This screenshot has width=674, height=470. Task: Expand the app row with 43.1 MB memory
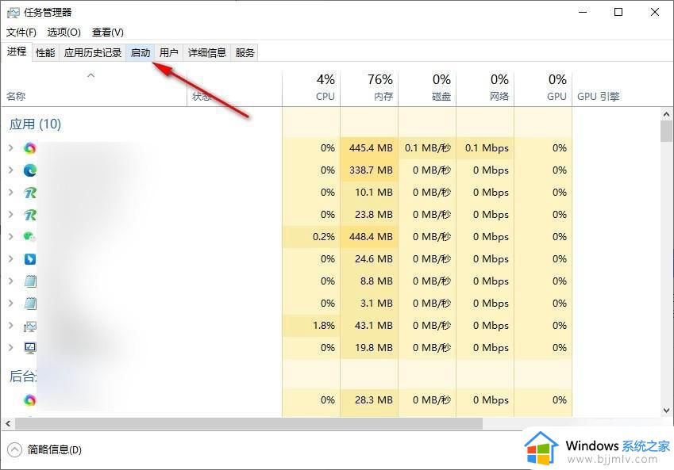tap(11, 325)
